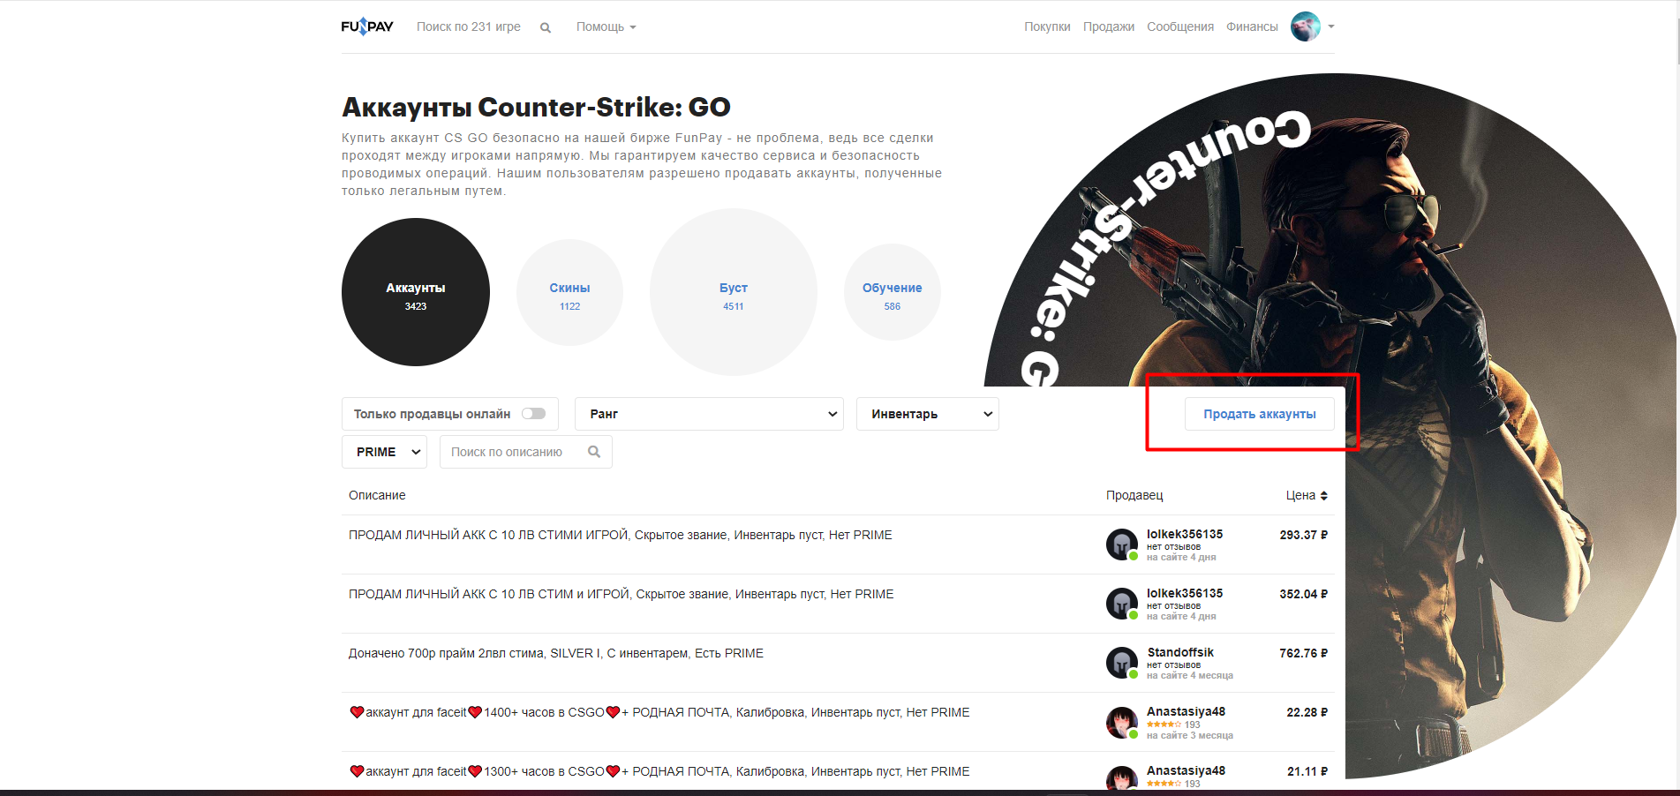Open the FunPay logo home link
1680x796 pixels.
(367, 26)
